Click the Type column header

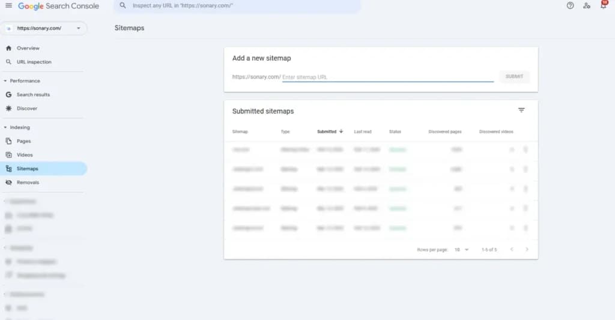coord(285,131)
